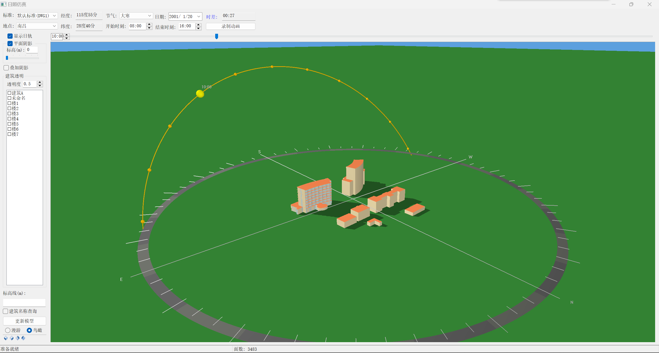Check 建筑A in the building transparency list
Viewport: 659px width, 353px height.
[x=9, y=93]
